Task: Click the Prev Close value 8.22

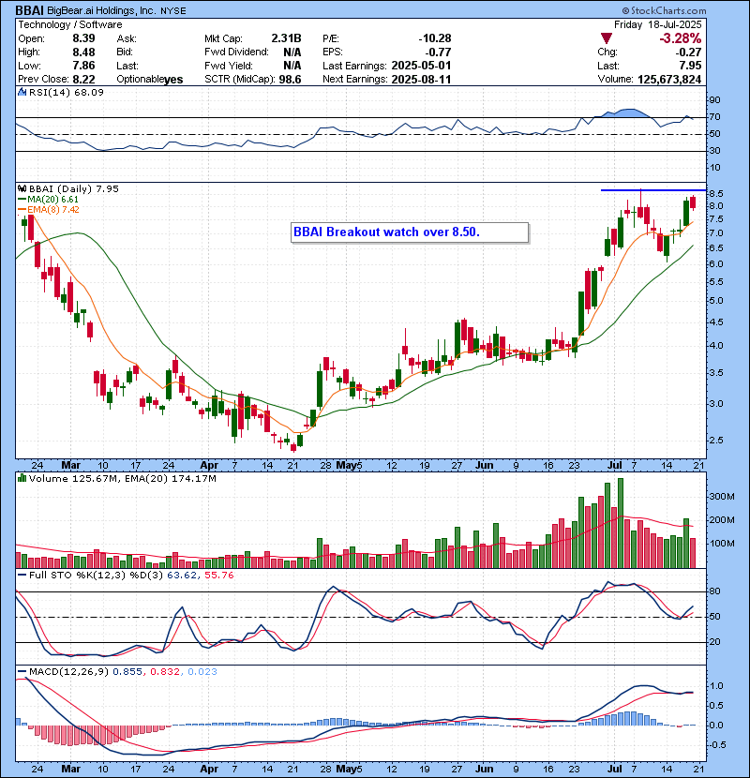Action: (x=83, y=79)
